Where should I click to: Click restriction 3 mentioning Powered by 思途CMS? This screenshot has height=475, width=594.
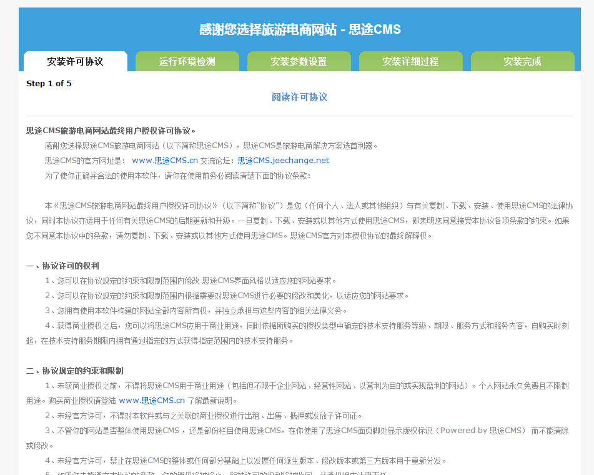click(x=297, y=438)
